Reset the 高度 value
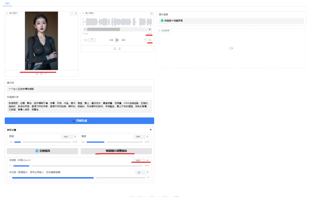 pyautogui.click(x=147, y=136)
